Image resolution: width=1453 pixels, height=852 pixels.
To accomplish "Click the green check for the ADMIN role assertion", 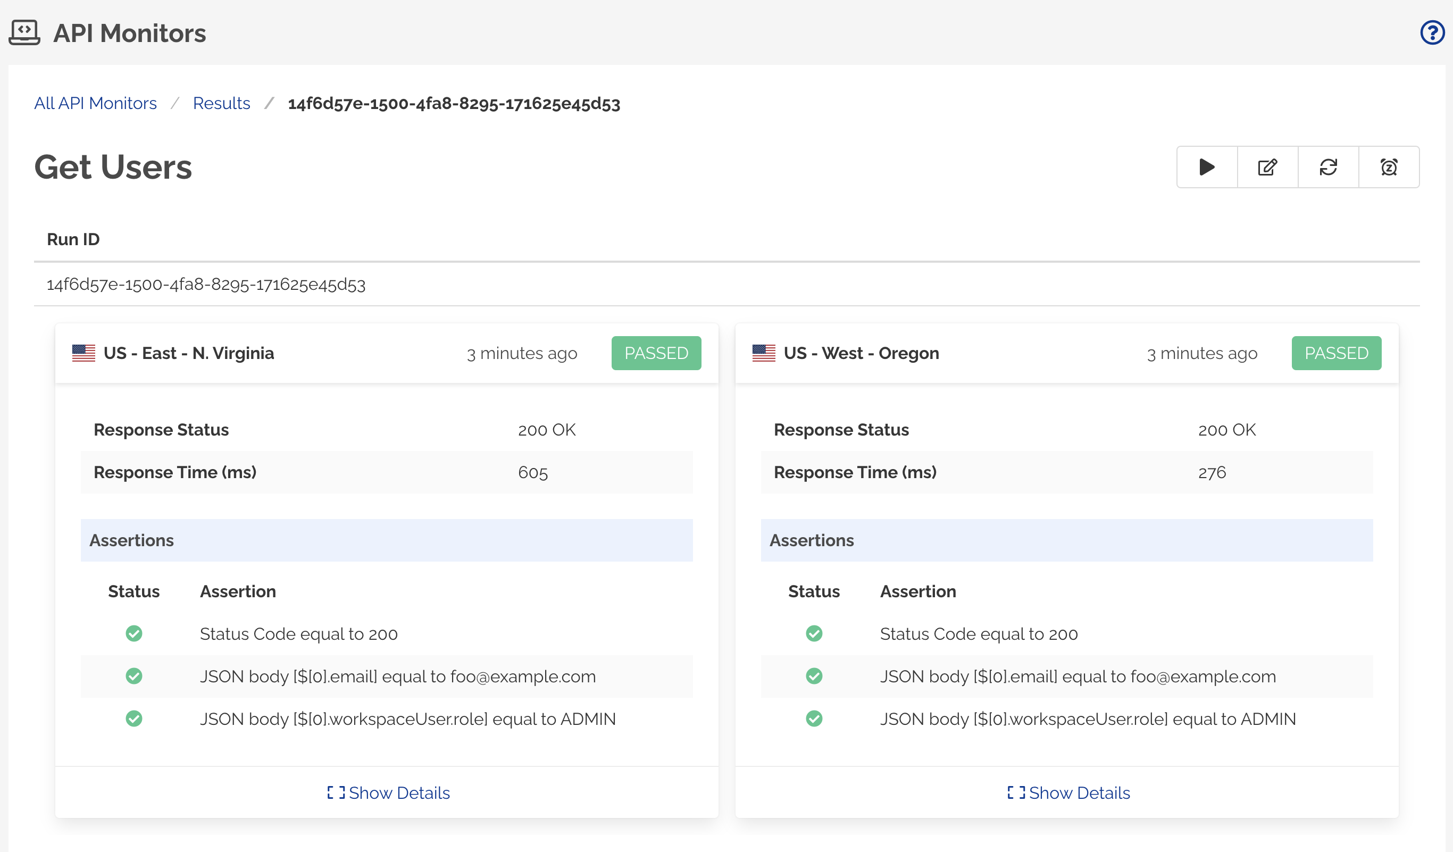I will tap(134, 719).
